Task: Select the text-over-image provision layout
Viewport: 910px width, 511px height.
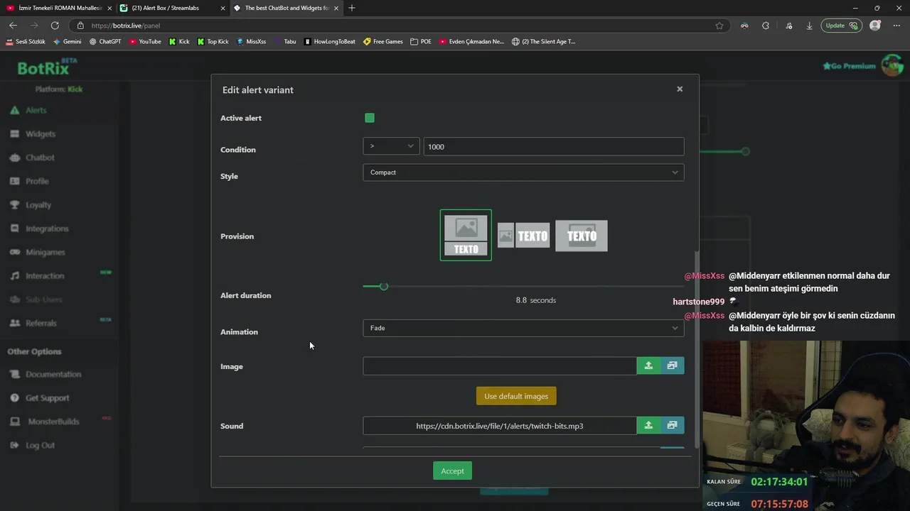Action: (582, 236)
